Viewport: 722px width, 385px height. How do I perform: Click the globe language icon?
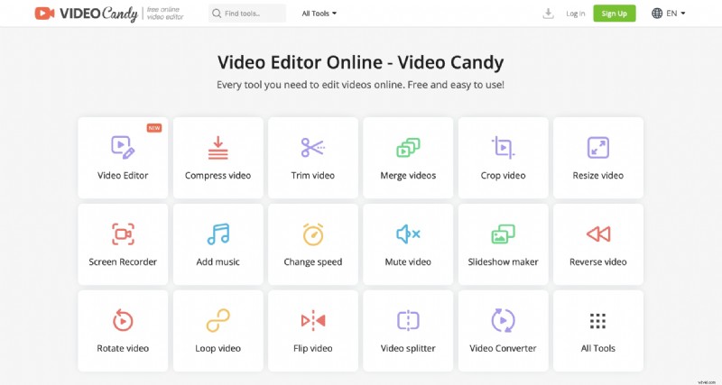tap(657, 14)
